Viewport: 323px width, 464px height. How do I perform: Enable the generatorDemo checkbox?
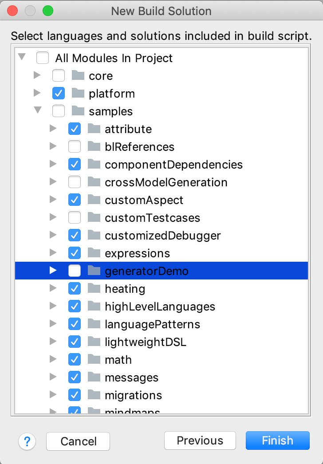(x=75, y=271)
